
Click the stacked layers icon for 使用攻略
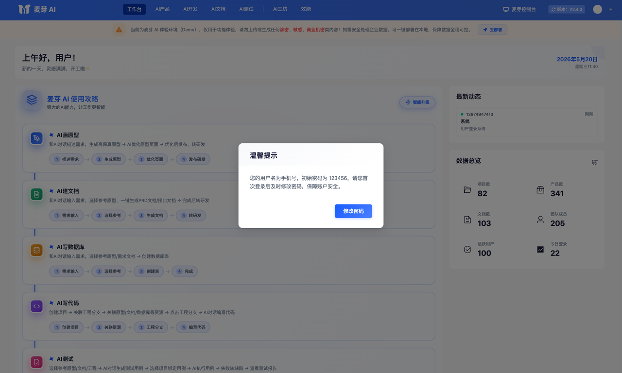point(32,100)
